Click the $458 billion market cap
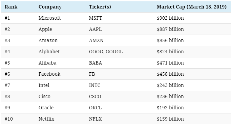This screenshot has width=231, height=127. pyautogui.click(x=170, y=74)
